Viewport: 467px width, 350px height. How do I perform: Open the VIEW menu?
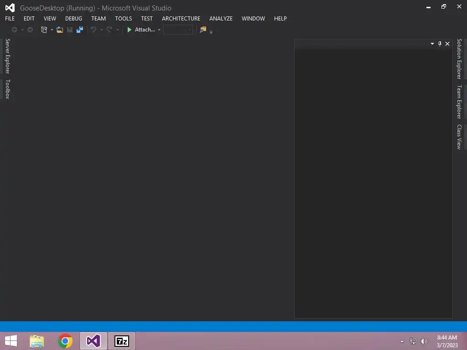click(x=50, y=18)
